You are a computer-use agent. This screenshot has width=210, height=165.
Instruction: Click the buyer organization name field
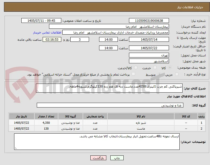click(109, 27)
